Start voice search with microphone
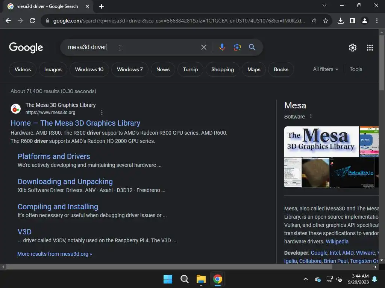Screen dimensions: 385x288 (x=222, y=47)
